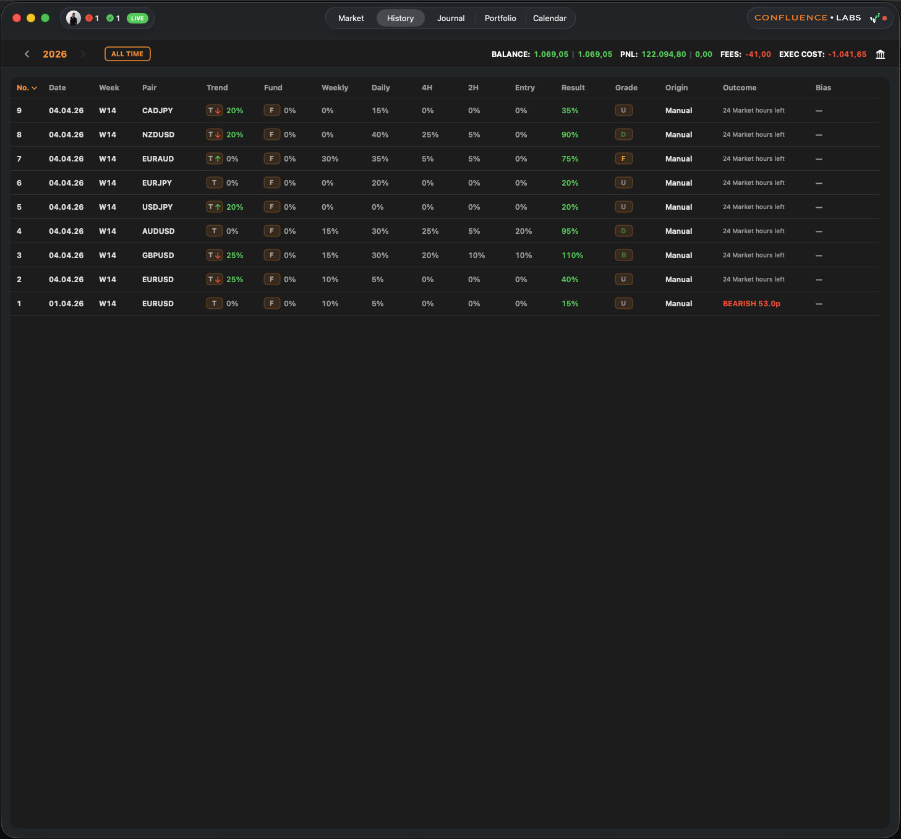901x839 pixels.
Task: Toggle the LIVE mode badge
Action: 137,18
